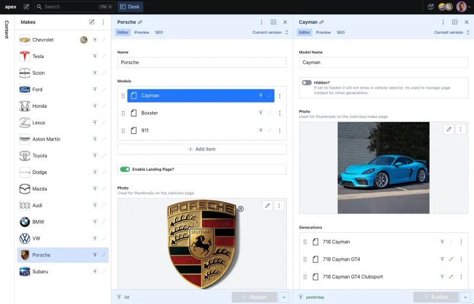Viewport: 474px width, 304px height.
Task: Click Publish in Cayman pane
Action: (436, 297)
